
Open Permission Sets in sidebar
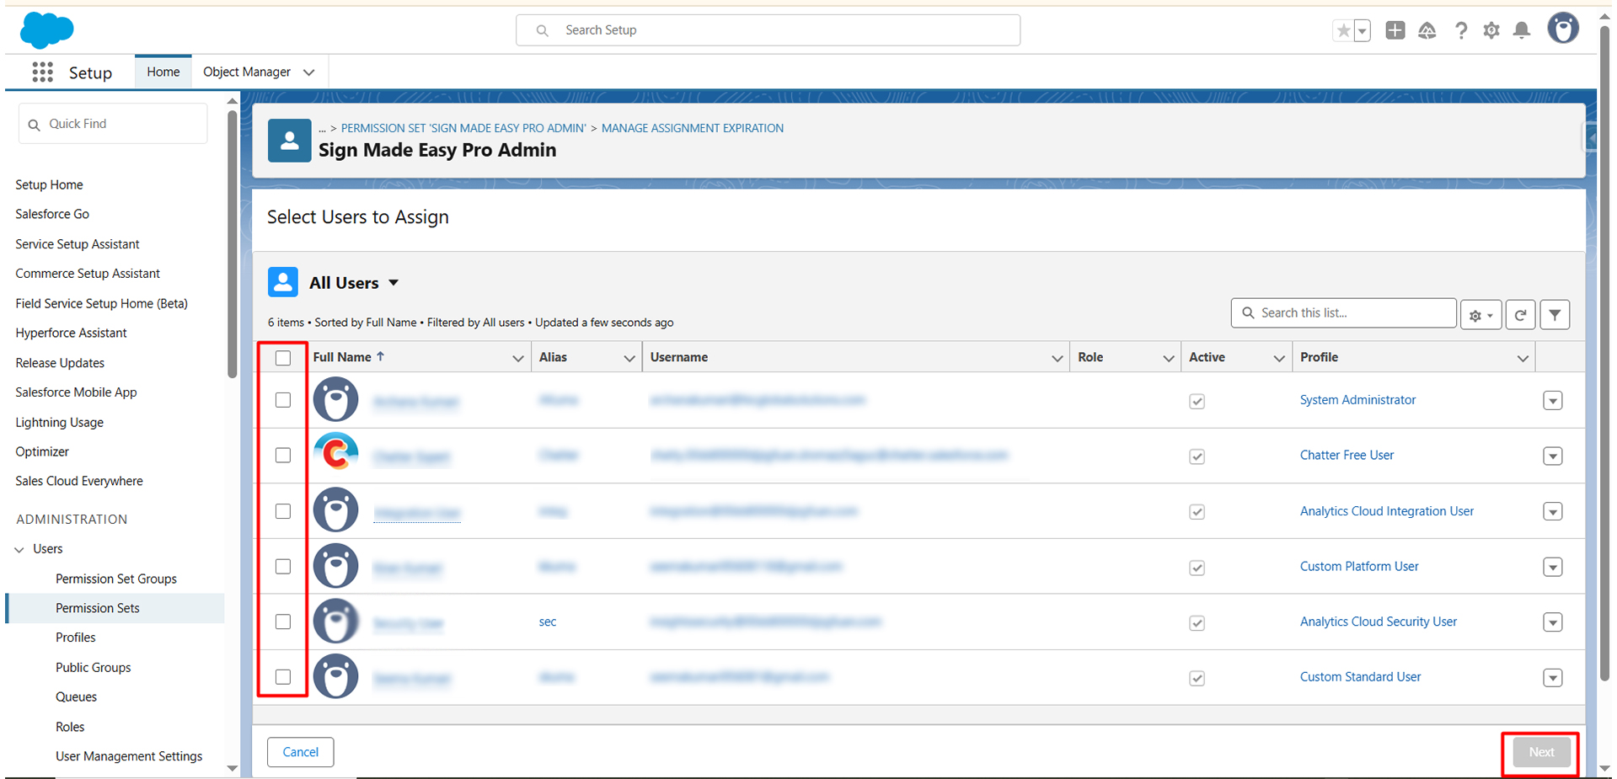pyautogui.click(x=98, y=608)
